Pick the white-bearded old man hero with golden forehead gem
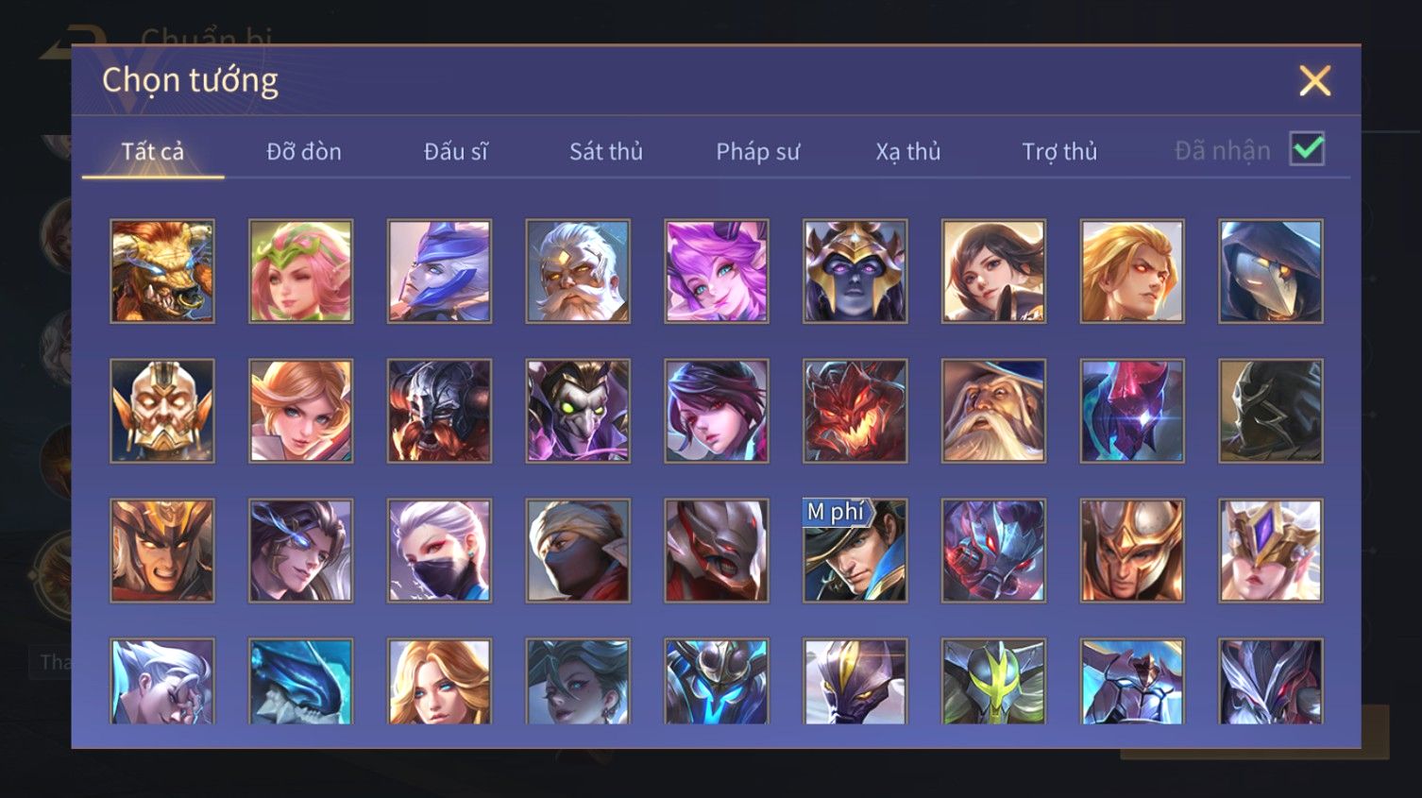 click(x=578, y=271)
